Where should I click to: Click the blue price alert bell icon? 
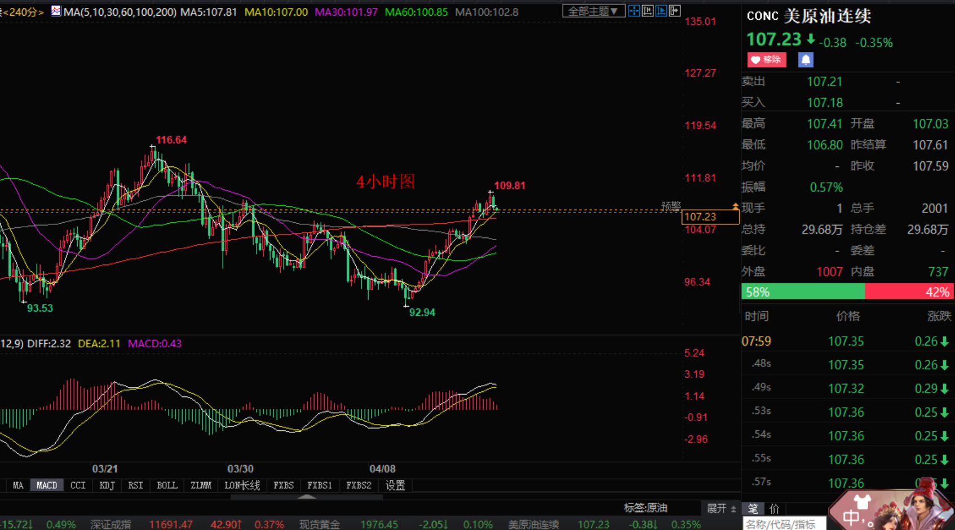tap(806, 60)
